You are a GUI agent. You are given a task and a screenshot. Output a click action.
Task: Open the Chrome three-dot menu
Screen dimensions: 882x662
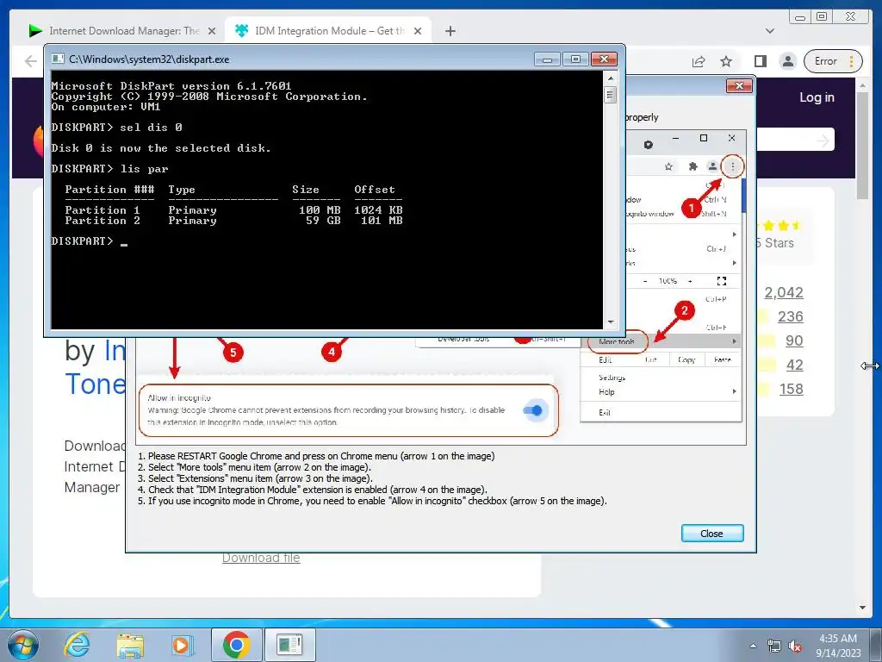tap(852, 61)
